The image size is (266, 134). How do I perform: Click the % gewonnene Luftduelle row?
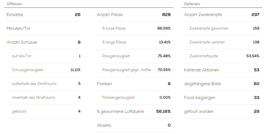click(134, 111)
